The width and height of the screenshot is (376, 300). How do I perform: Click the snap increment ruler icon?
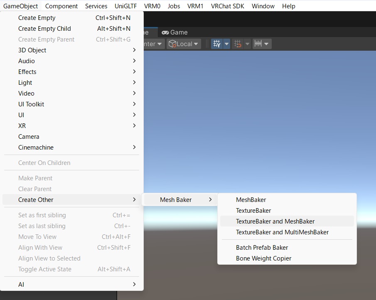point(258,44)
